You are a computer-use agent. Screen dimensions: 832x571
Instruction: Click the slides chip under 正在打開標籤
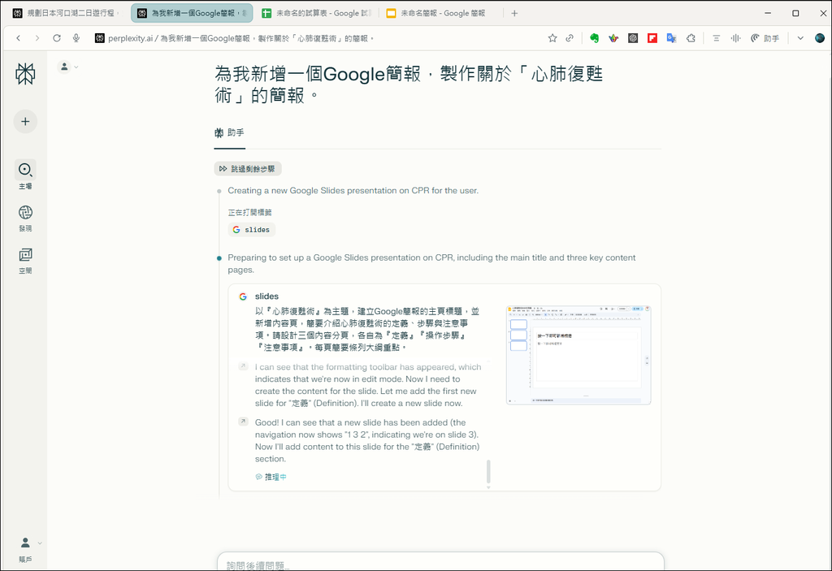pyautogui.click(x=252, y=230)
